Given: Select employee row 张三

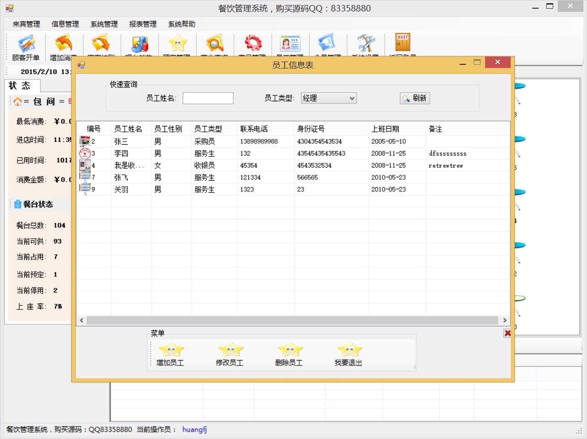Looking at the screenshot, I should (121, 141).
